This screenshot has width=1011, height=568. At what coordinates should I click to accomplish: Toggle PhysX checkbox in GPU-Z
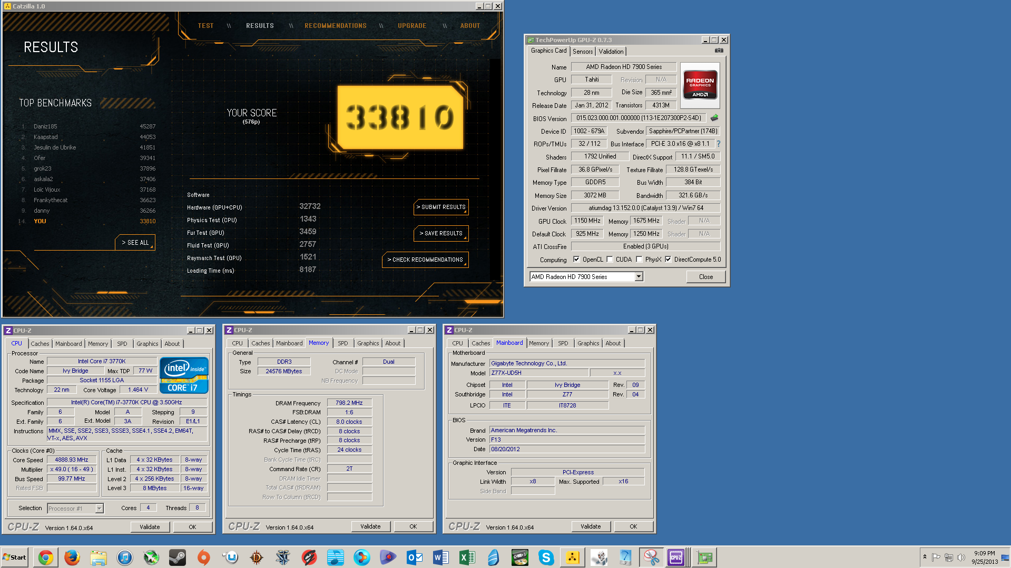[639, 260]
